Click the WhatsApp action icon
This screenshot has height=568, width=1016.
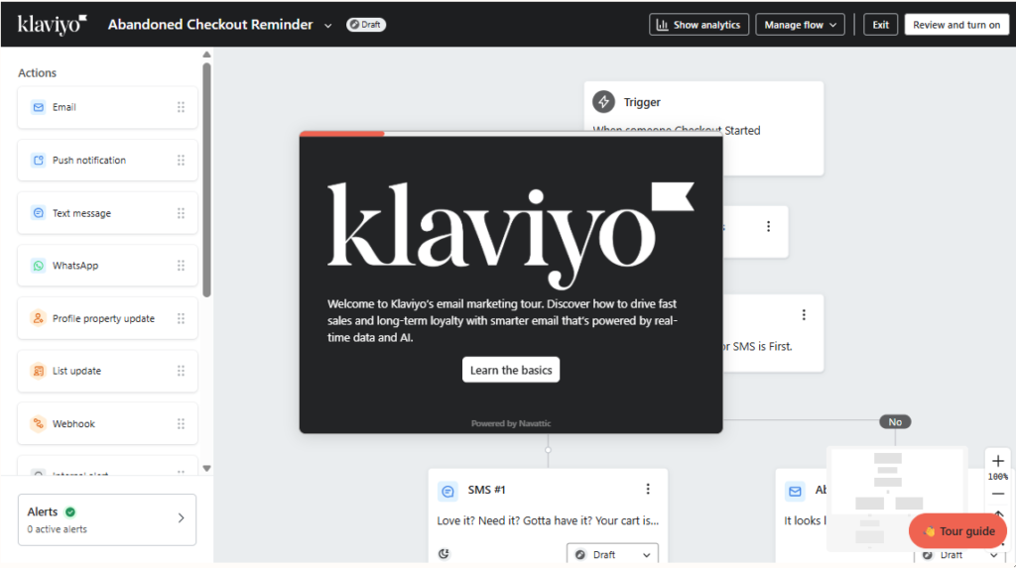pos(39,266)
